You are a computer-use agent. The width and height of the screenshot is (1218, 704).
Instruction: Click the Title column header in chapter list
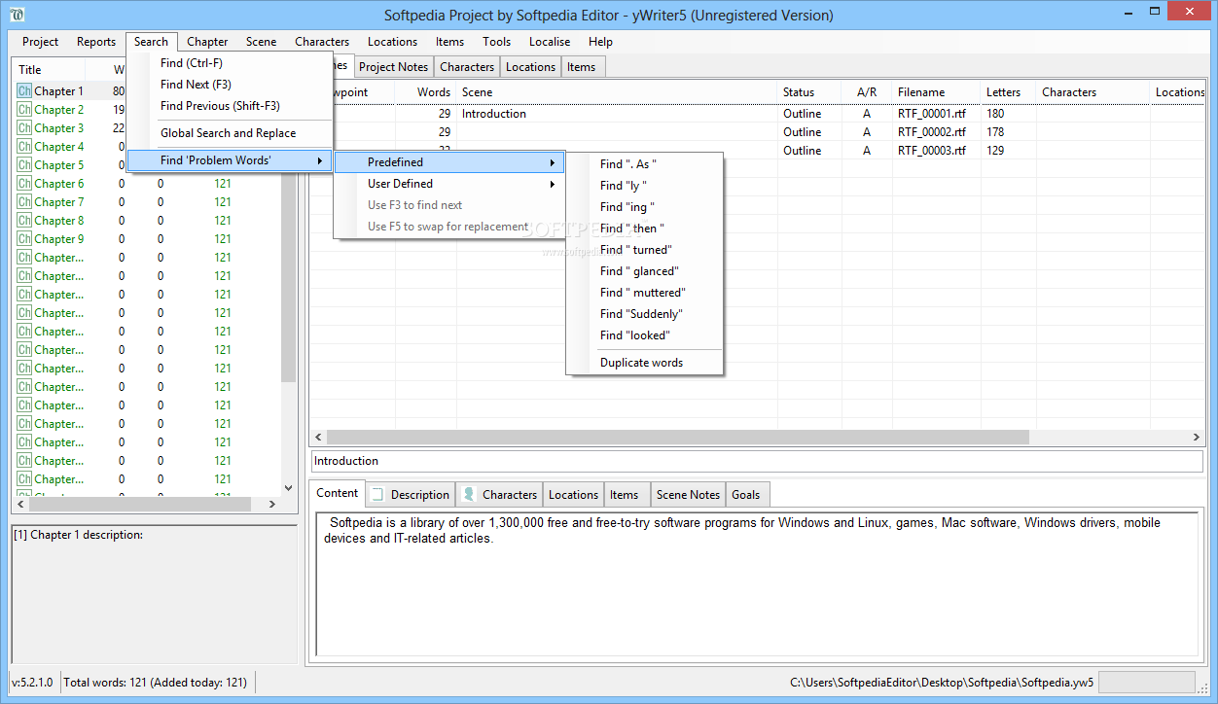(x=50, y=70)
